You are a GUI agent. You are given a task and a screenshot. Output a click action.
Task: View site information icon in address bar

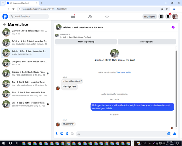click(19, 9)
